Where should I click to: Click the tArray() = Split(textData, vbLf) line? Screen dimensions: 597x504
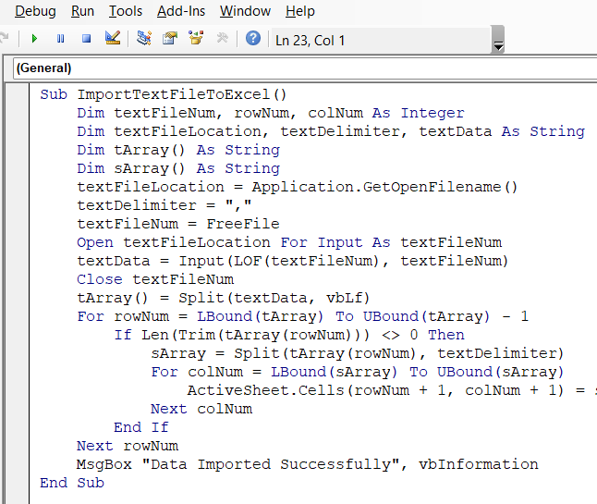point(223,298)
